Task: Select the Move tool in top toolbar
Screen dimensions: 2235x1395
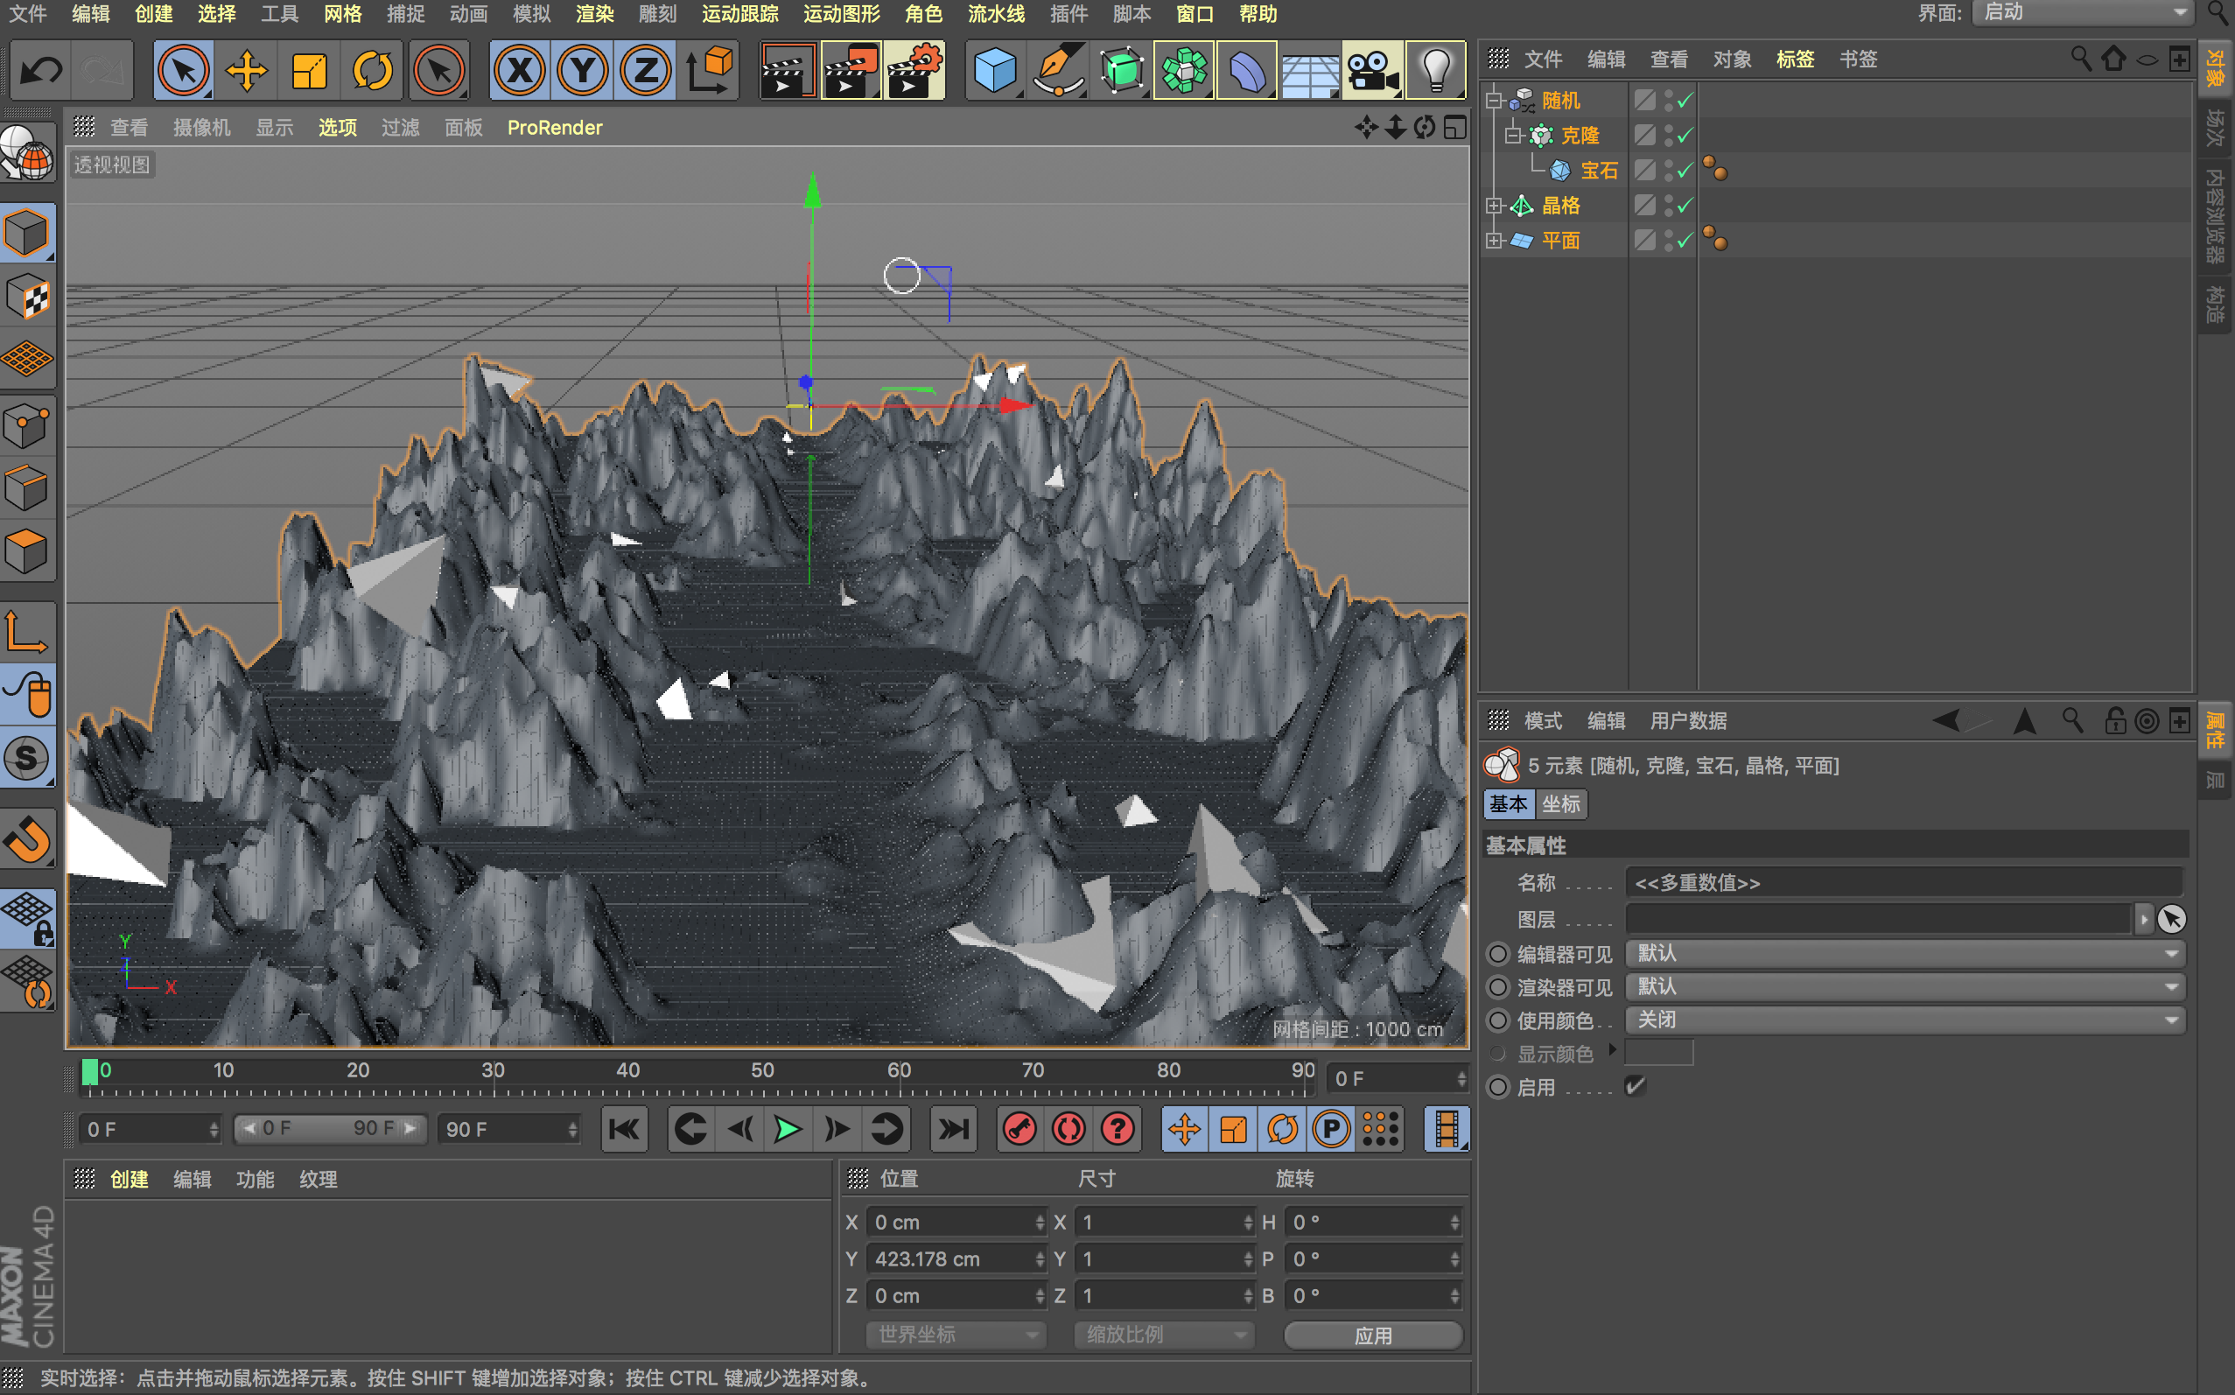Action: (x=246, y=70)
